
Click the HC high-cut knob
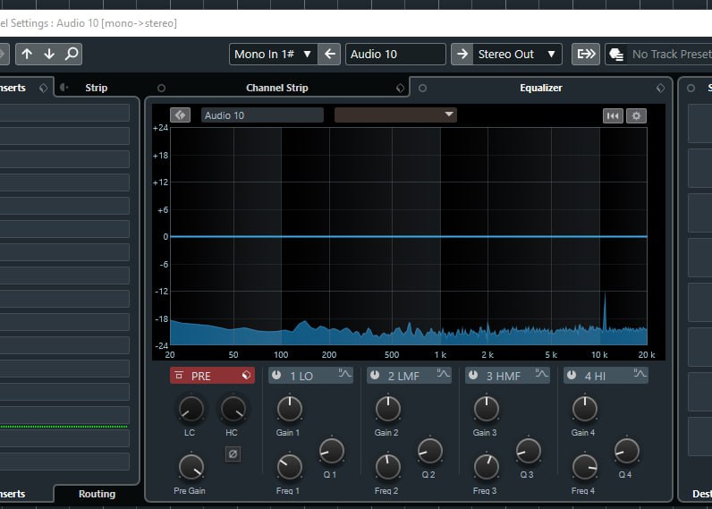[233, 409]
